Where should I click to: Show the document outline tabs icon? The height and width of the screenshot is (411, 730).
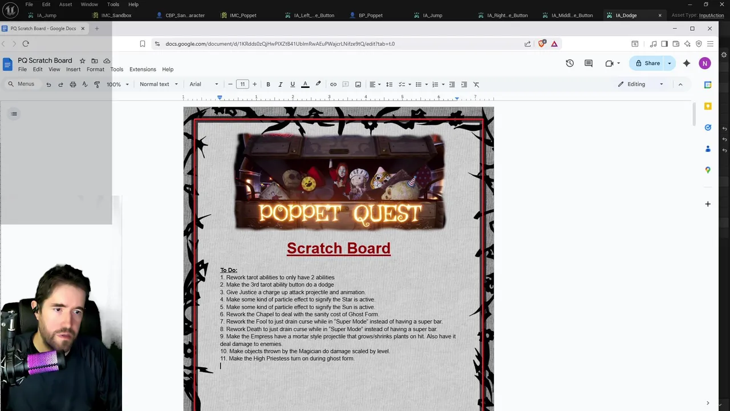[x=14, y=114]
